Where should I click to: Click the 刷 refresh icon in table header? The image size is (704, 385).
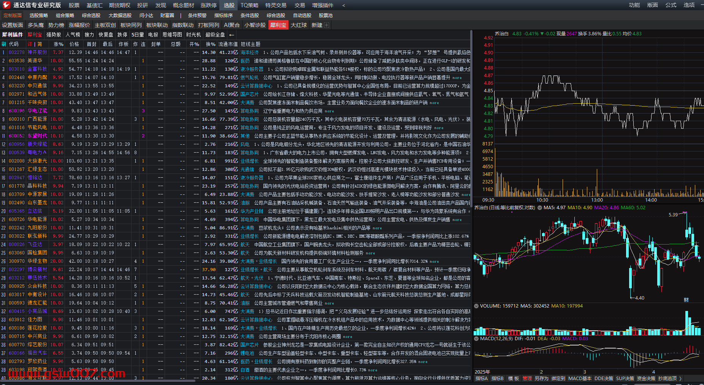(4, 44)
